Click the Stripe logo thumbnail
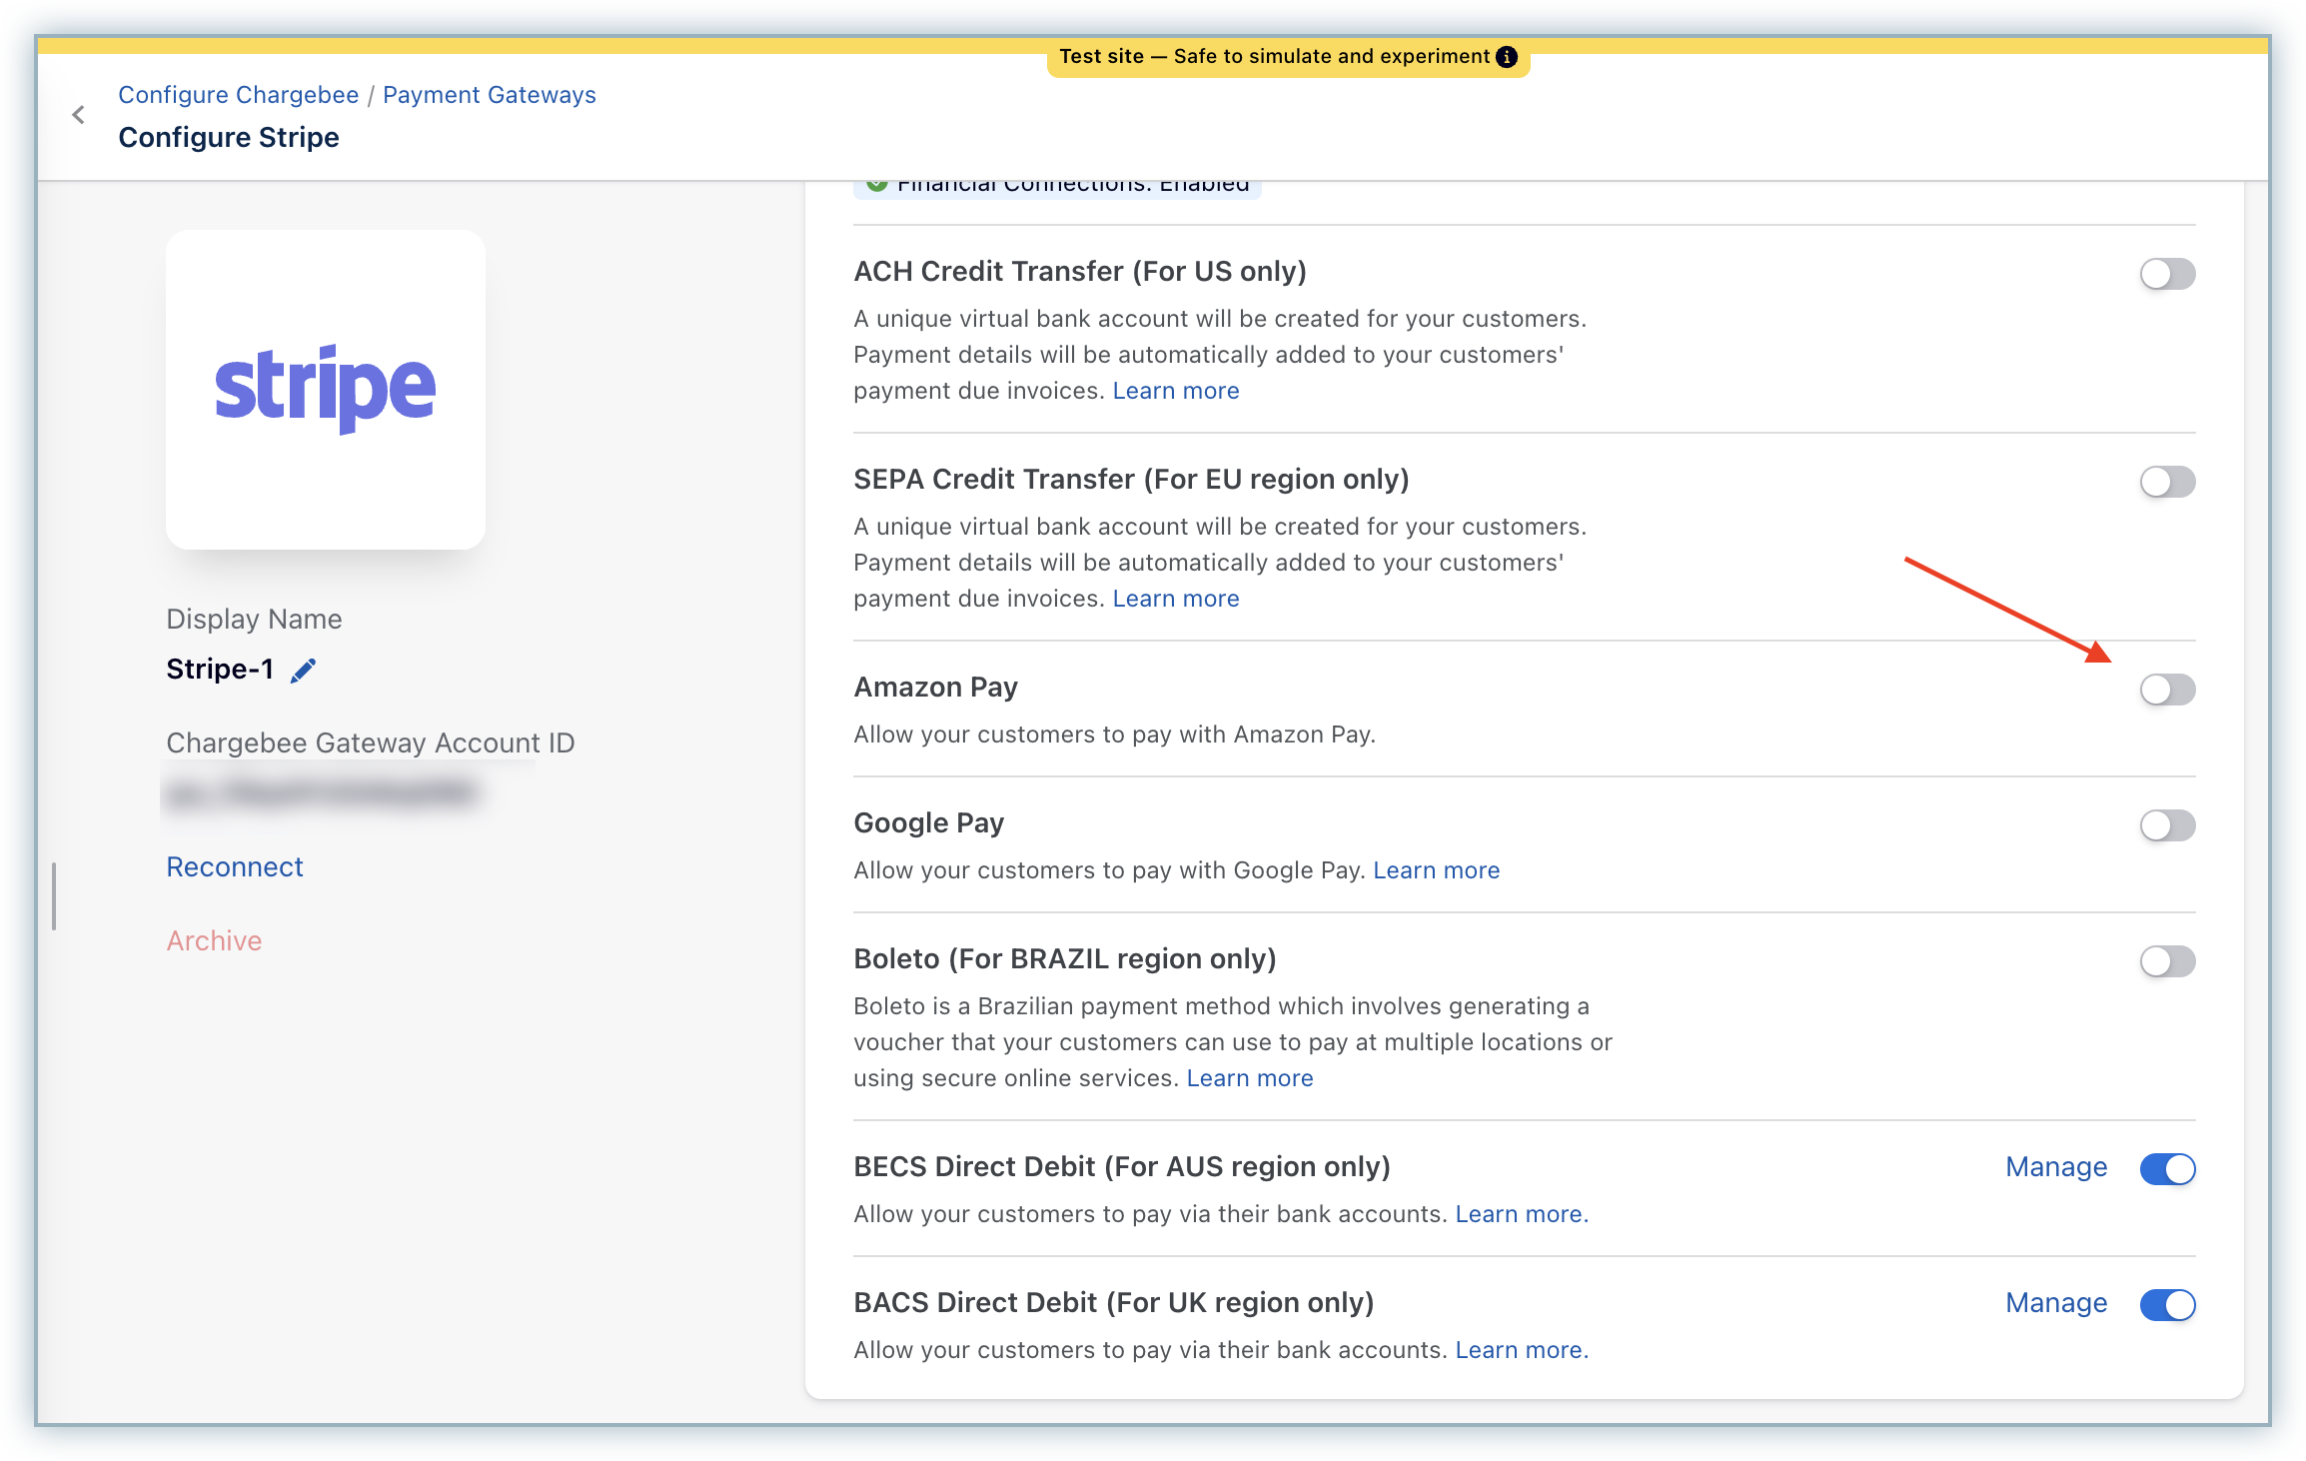 point(326,389)
